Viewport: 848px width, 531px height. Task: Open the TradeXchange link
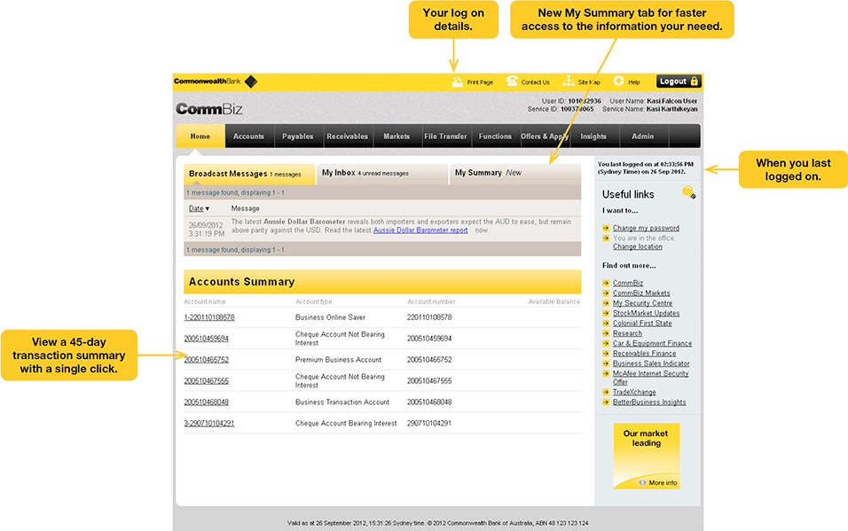click(634, 392)
